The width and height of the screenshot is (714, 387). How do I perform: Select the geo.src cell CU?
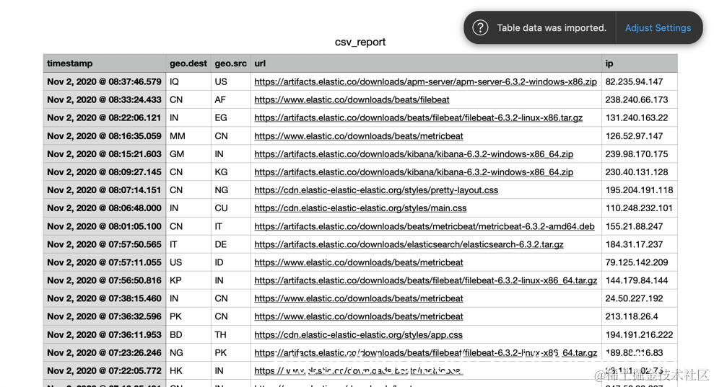(231, 208)
